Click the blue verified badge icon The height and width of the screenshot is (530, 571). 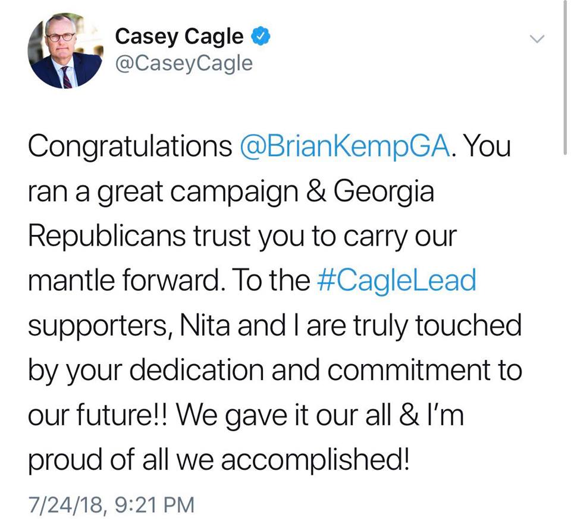pos(261,36)
